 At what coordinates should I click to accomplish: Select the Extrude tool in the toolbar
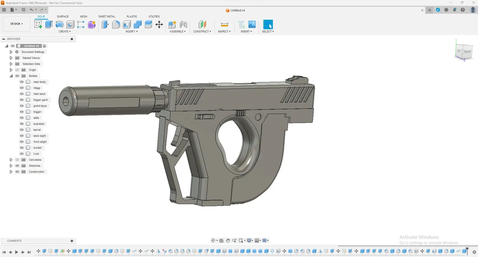pyautogui.click(x=49, y=24)
